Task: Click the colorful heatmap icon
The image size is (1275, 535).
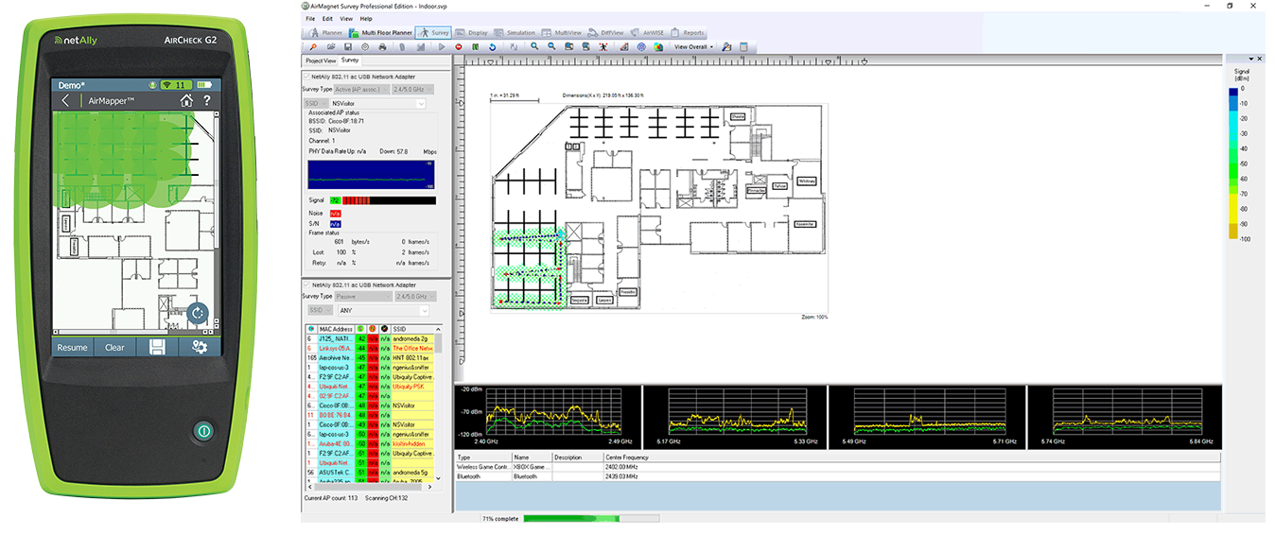Action: (x=658, y=46)
